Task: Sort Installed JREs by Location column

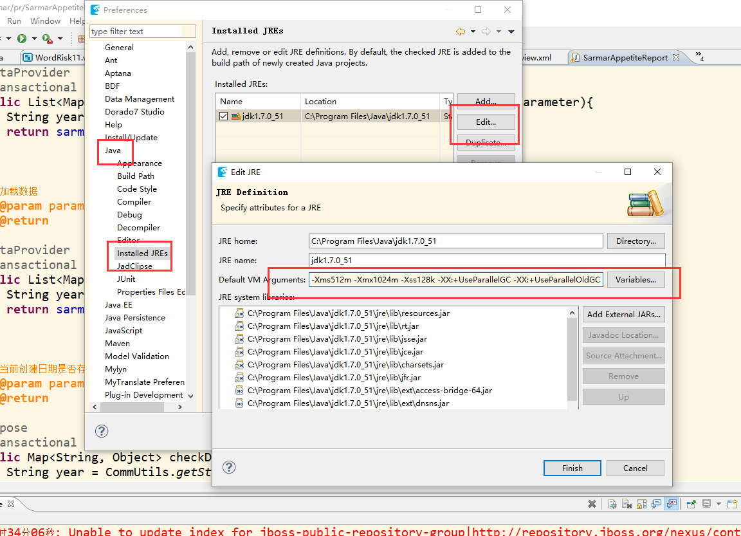Action: pos(370,101)
